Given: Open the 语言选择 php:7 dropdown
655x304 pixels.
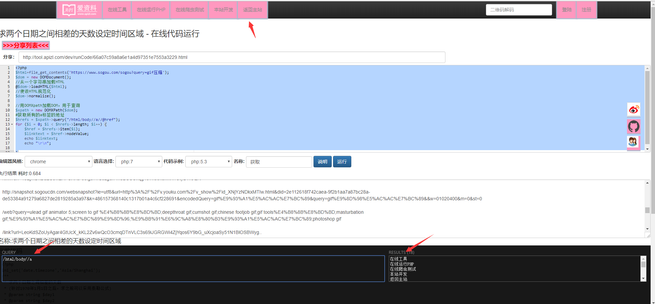Looking at the screenshot, I should click(x=139, y=162).
